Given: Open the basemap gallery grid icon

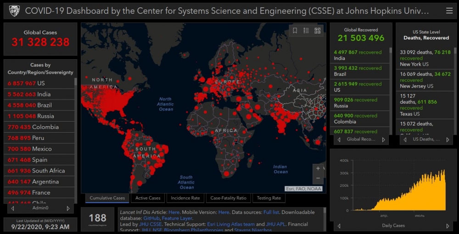Looking at the screenshot, I should coord(317,31).
